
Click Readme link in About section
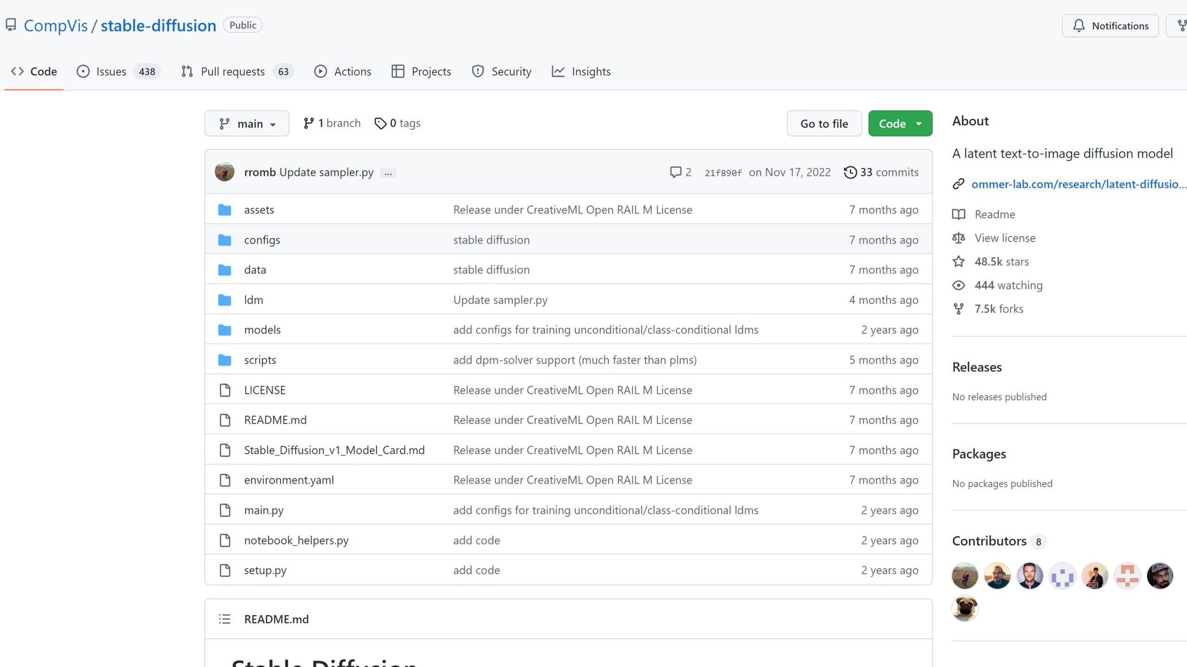[995, 214]
